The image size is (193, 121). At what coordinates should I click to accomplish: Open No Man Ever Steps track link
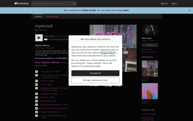point(54,89)
